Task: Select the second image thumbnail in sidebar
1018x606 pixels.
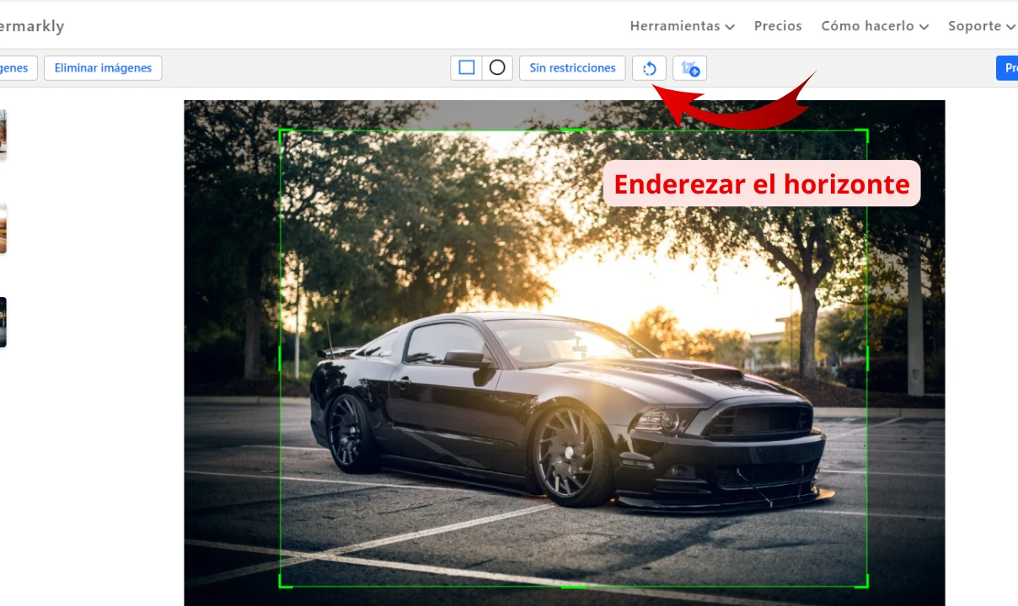Action: coord(3,228)
